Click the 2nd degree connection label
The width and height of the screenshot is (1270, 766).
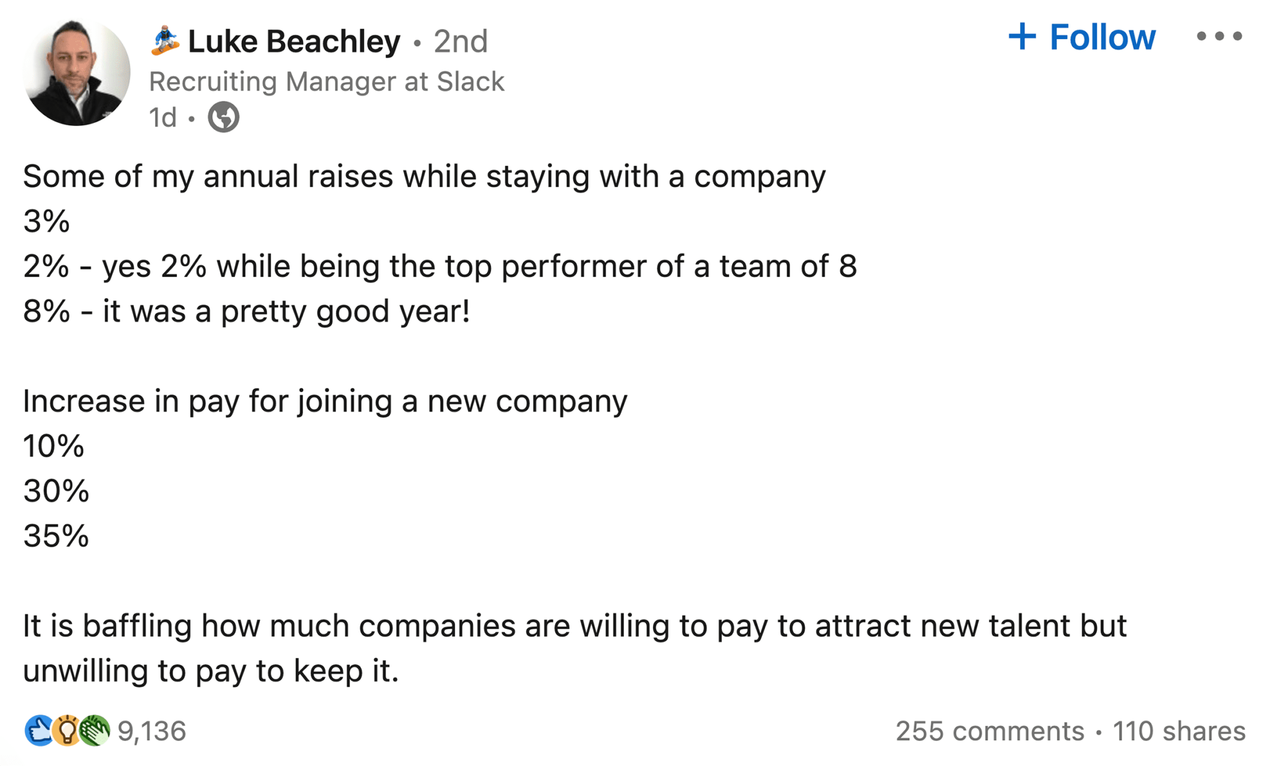pyautogui.click(x=460, y=42)
